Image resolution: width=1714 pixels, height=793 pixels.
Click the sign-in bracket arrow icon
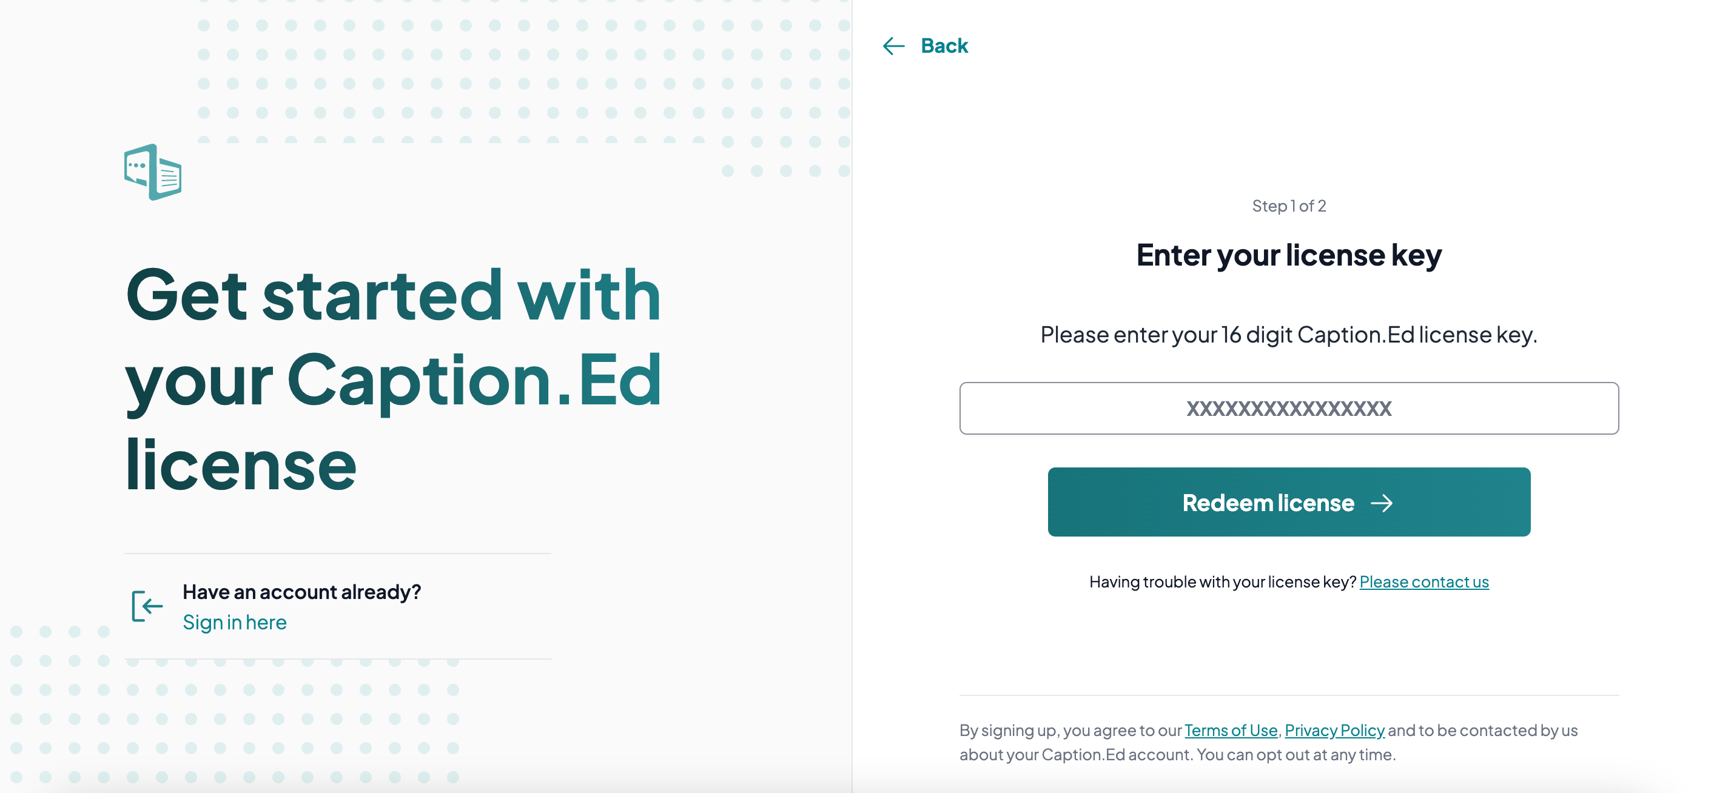(x=147, y=606)
